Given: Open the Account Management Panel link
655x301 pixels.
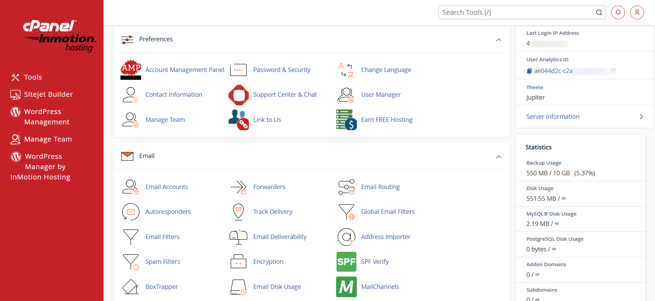Looking at the screenshot, I should point(185,70).
